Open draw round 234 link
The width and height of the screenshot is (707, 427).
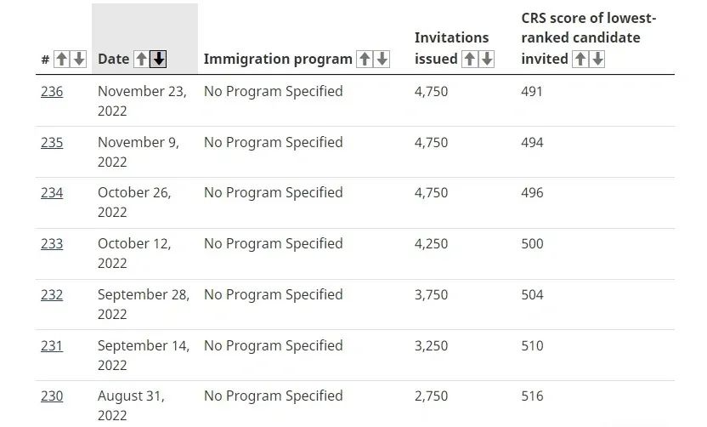pyautogui.click(x=52, y=192)
